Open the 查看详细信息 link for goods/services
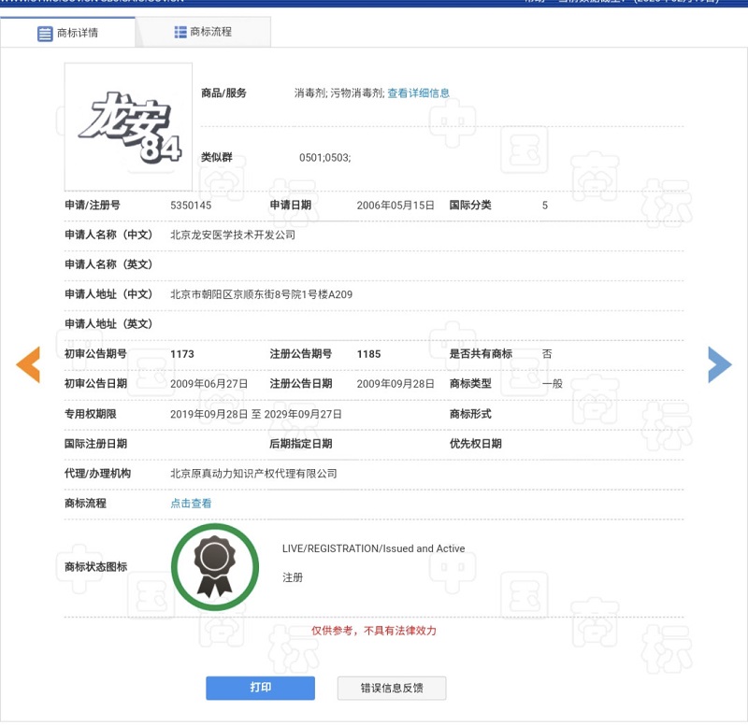748x725 pixels. [418, 93]
